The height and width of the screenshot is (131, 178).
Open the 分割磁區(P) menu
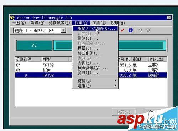(x=60, y=23)
